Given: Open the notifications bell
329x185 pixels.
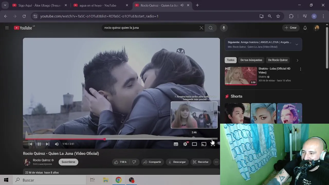Looking at the screenshot, I should click(x=305, y=28).
